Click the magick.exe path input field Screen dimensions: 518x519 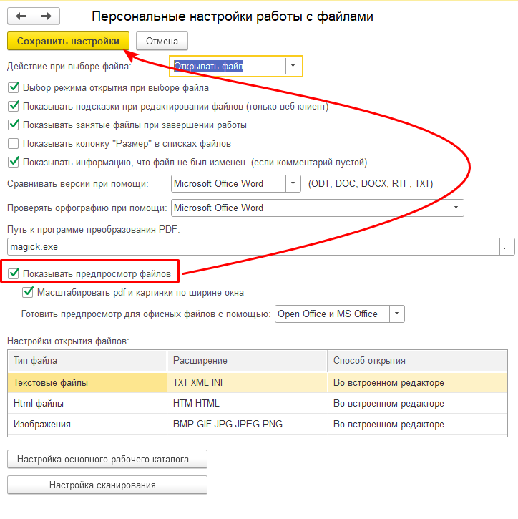[250, 246]
